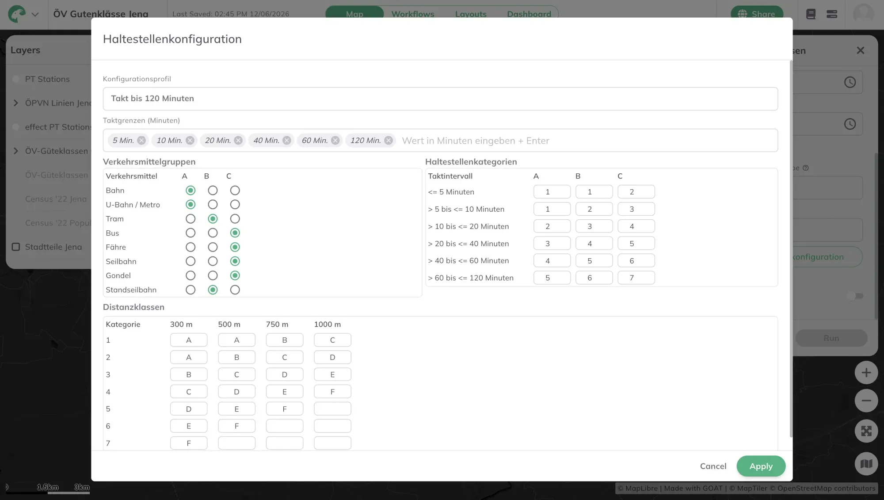Expand the ÖV-Güteklassen layer group

(x=16, y=151)
